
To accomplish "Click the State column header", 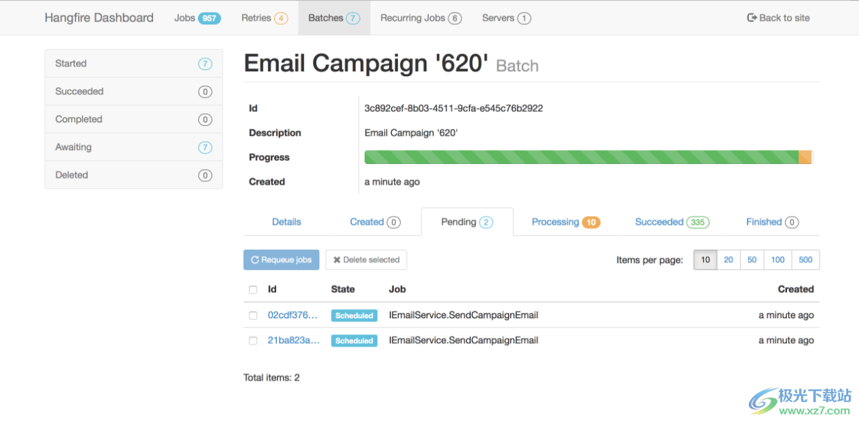I will pos(343,289).
